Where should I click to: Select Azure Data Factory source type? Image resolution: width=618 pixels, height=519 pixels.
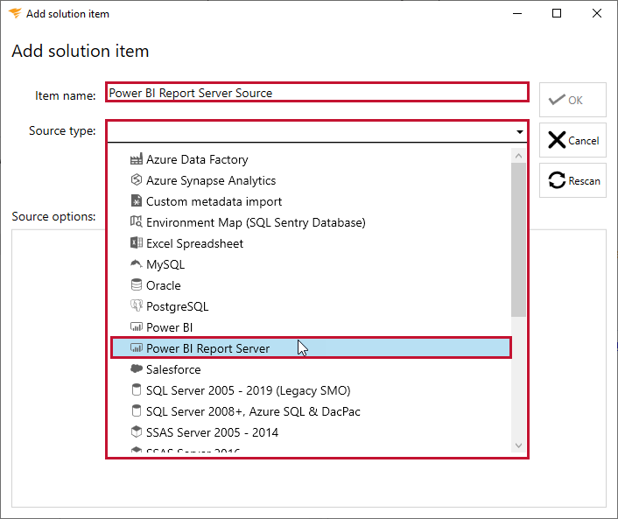(311, 159)
